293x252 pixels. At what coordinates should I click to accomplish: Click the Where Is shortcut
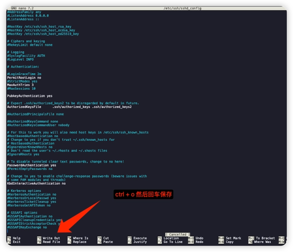(80, 238)
